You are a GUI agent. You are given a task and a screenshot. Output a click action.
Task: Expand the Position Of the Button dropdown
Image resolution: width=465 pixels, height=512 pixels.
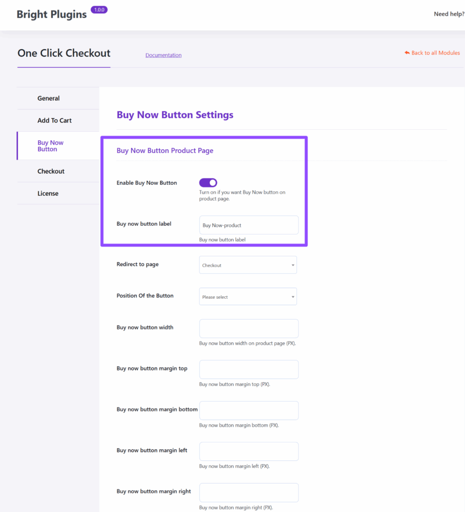point(248,297)
